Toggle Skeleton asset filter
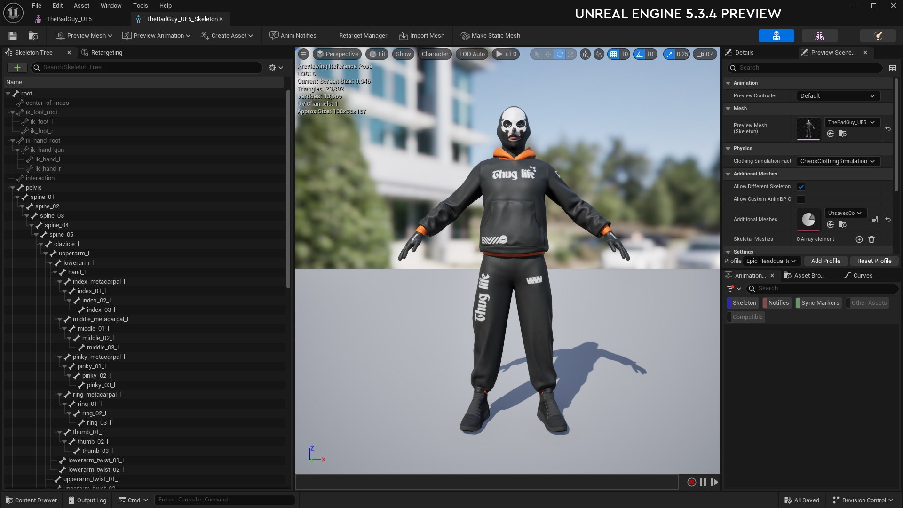Image resolution: width=903 pixels, height=508 pixels. tap(743, 303)
